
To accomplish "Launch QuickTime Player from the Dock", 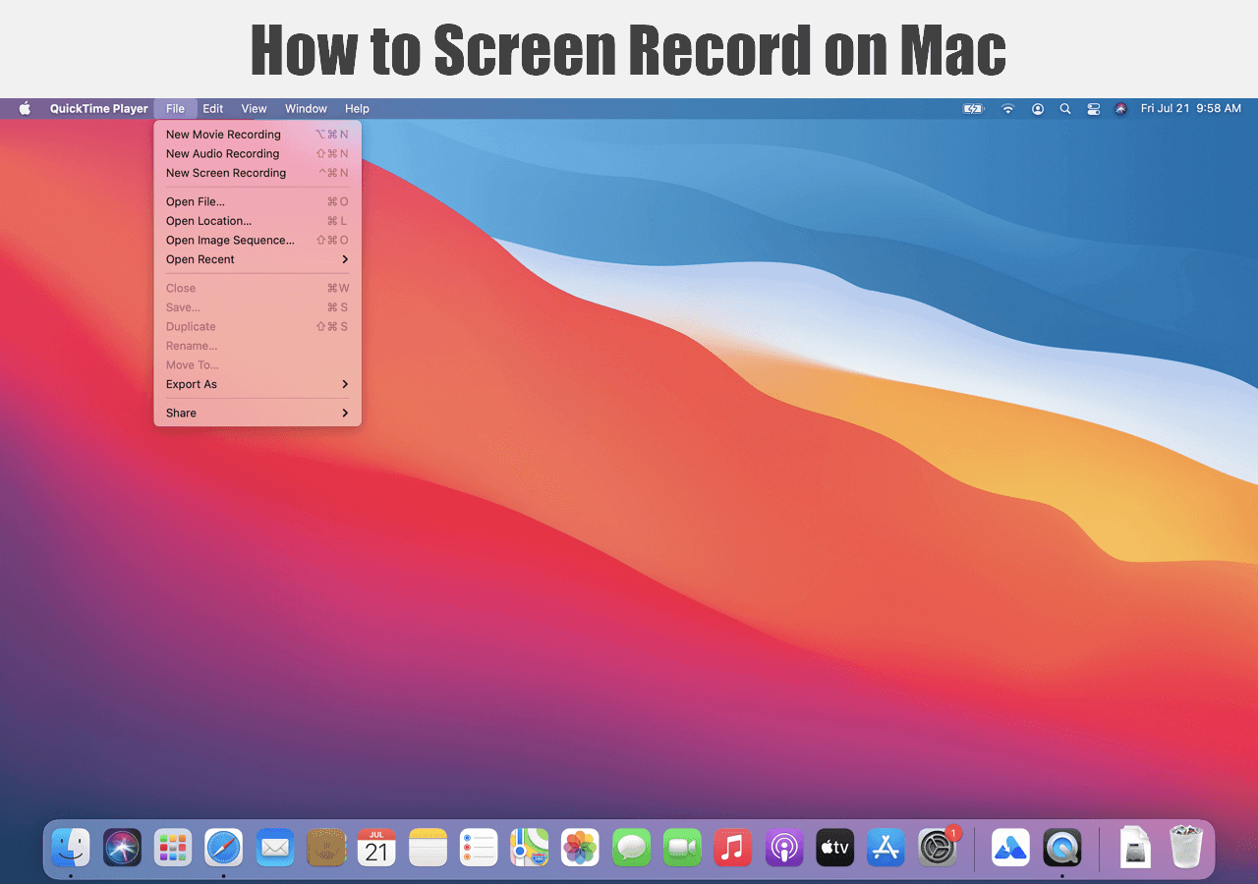I will [x=1062, y=847].
